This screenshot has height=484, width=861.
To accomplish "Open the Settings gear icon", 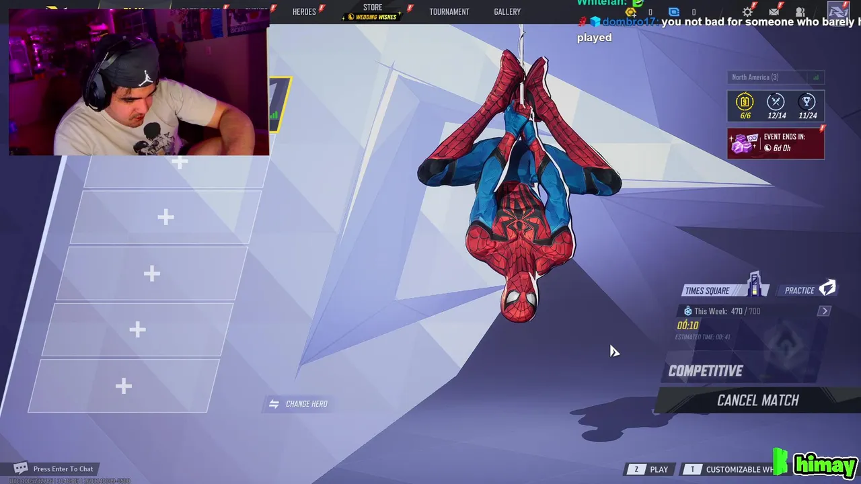I will tap(747, 11).
